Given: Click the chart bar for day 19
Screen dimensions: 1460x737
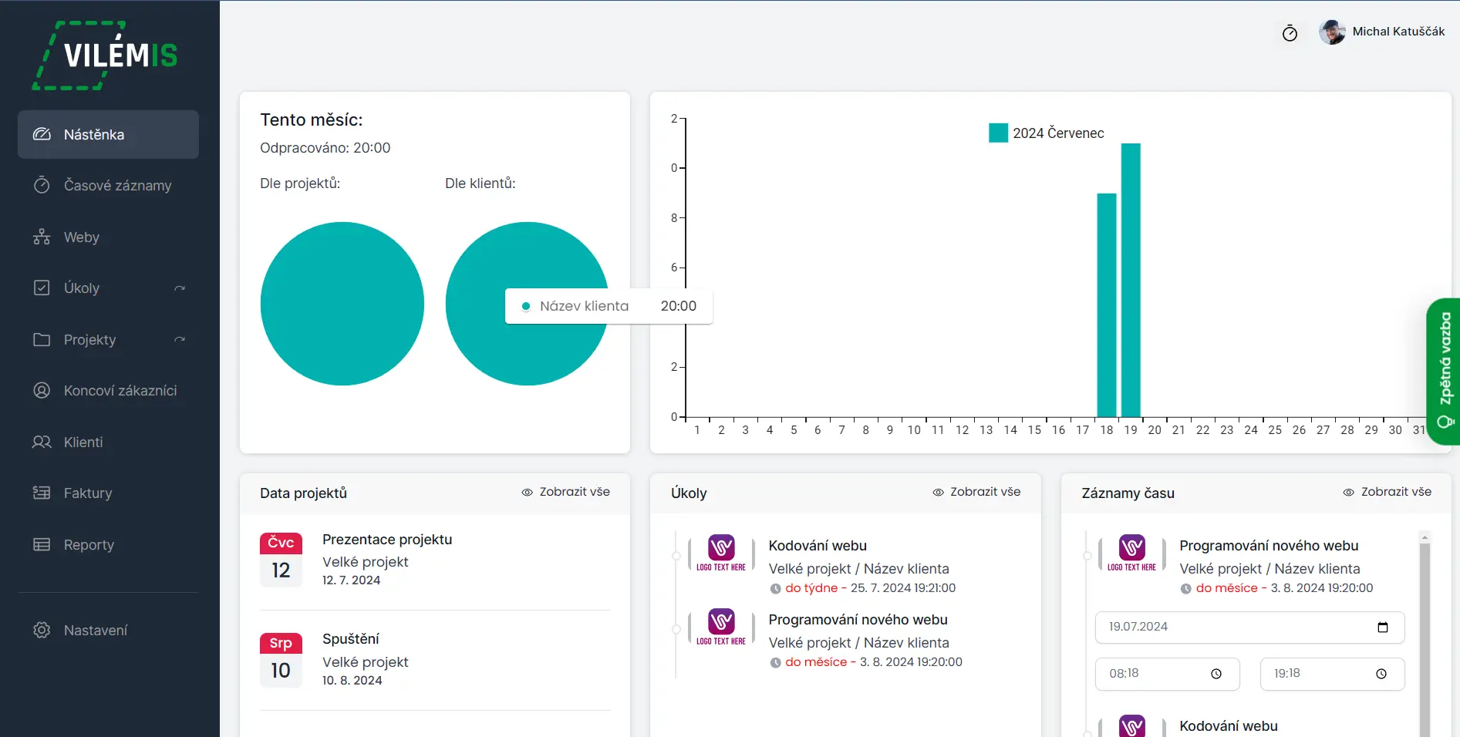Looking at the screenshot, I should (x=1131, y=281).
